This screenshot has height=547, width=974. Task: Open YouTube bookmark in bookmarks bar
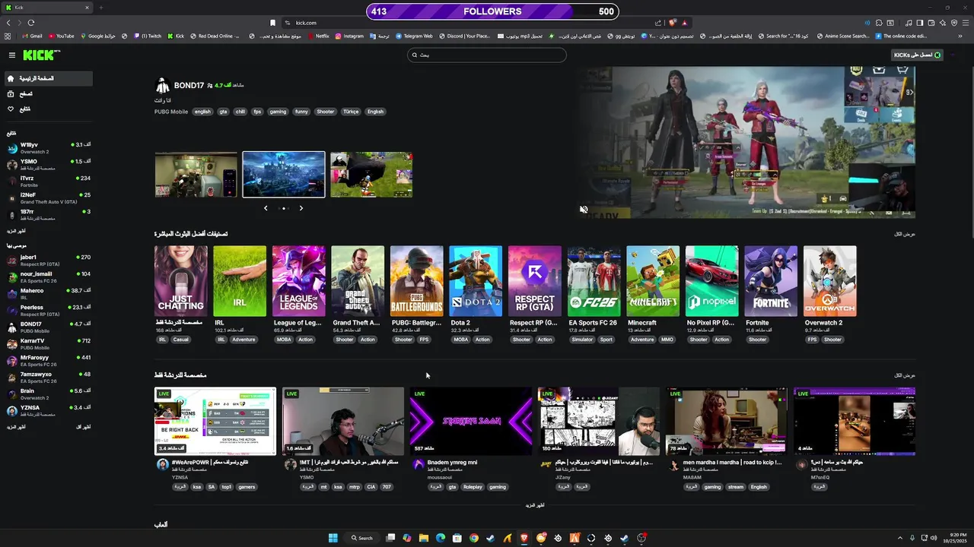click(x=62, y=36)
